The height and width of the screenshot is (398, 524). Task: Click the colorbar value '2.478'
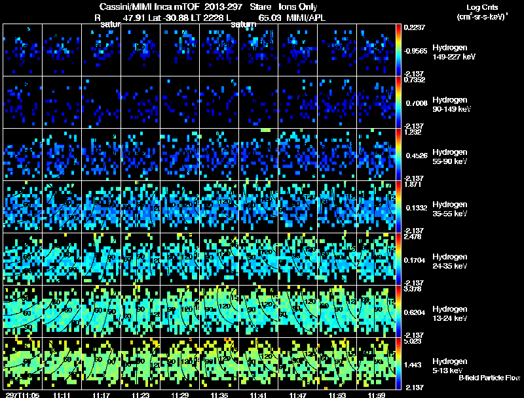pos(413,237)
